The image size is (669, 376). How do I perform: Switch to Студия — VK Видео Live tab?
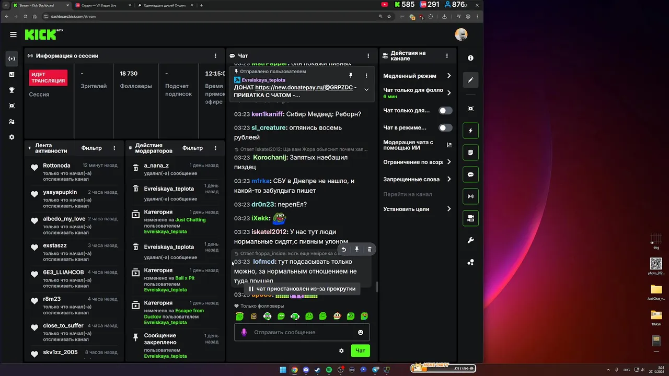pyautogui.click(x=103, y=5)
